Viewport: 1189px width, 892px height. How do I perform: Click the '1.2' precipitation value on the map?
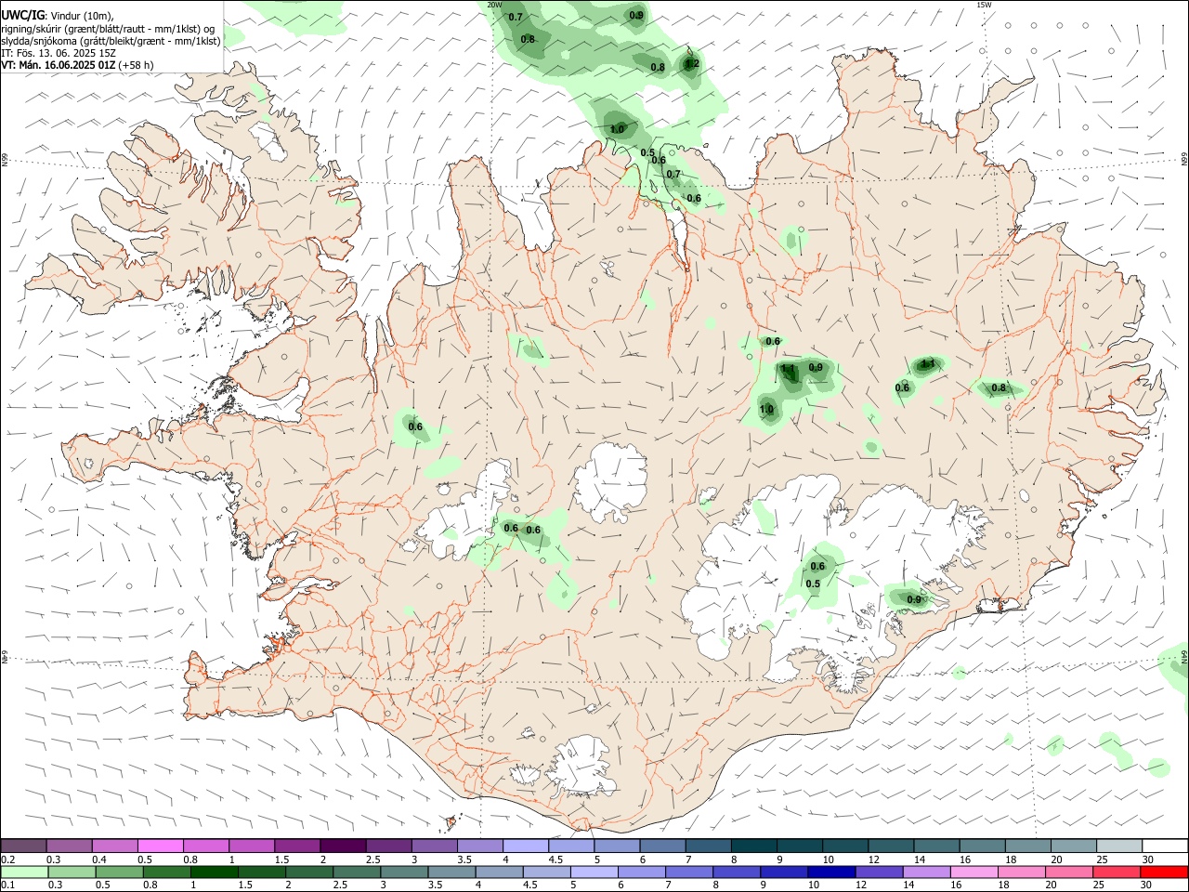click(691, 64)
